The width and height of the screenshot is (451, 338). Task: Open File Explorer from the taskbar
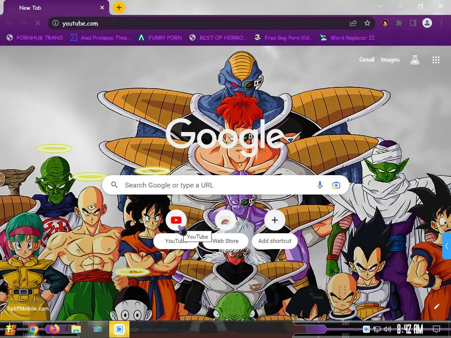click(x=76, y=329)
